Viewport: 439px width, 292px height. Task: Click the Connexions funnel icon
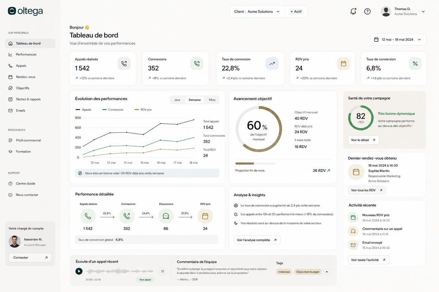tap(127, 216)
